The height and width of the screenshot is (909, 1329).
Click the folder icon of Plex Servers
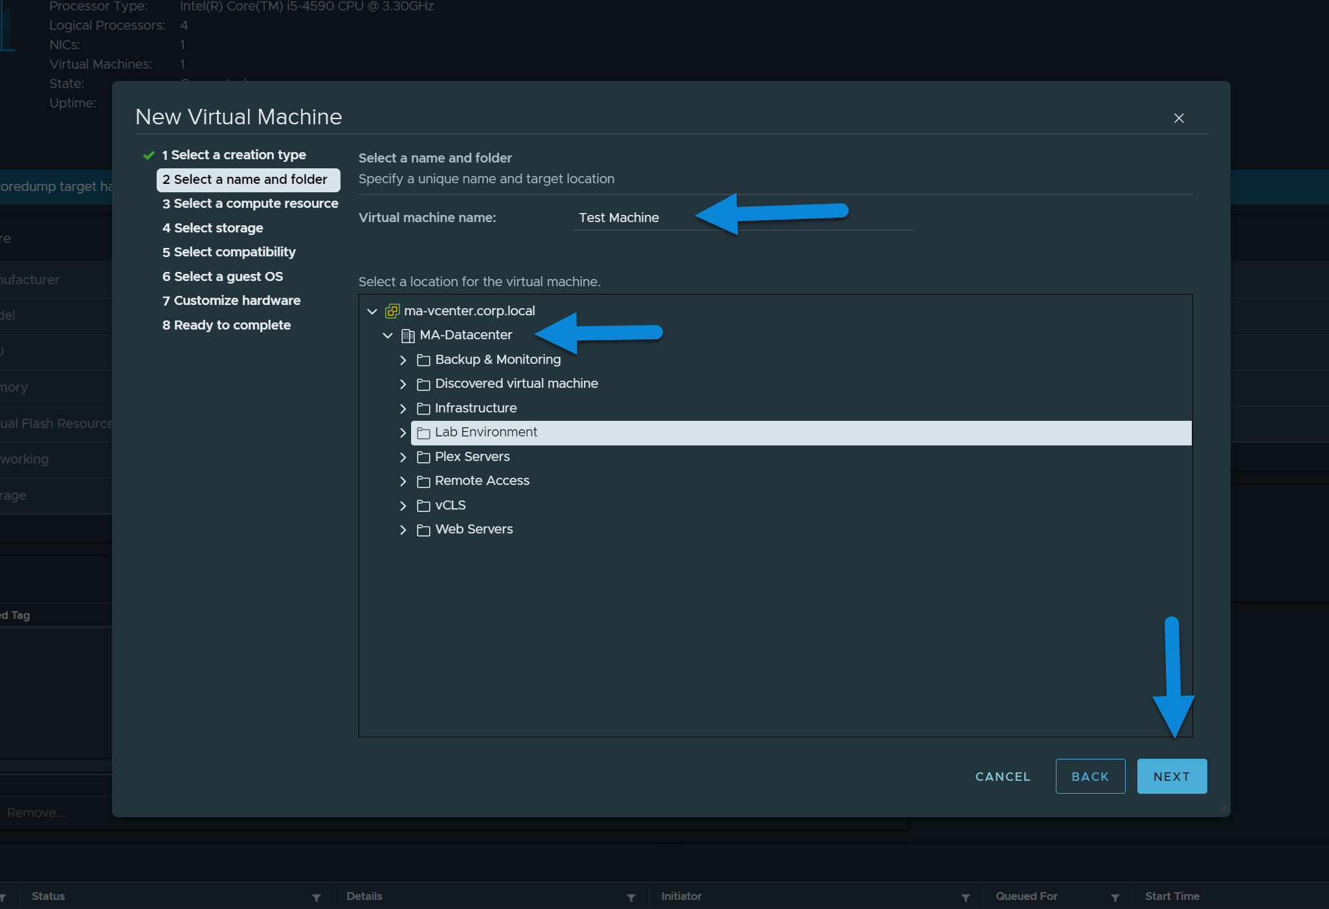[x=423, y=457]
